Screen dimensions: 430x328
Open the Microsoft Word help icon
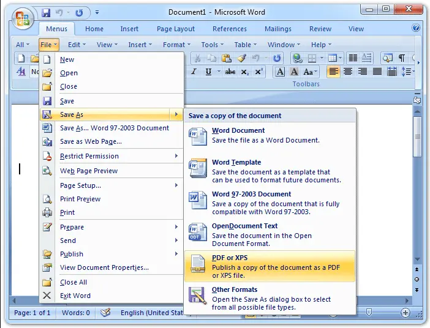[x=416, y=28]
